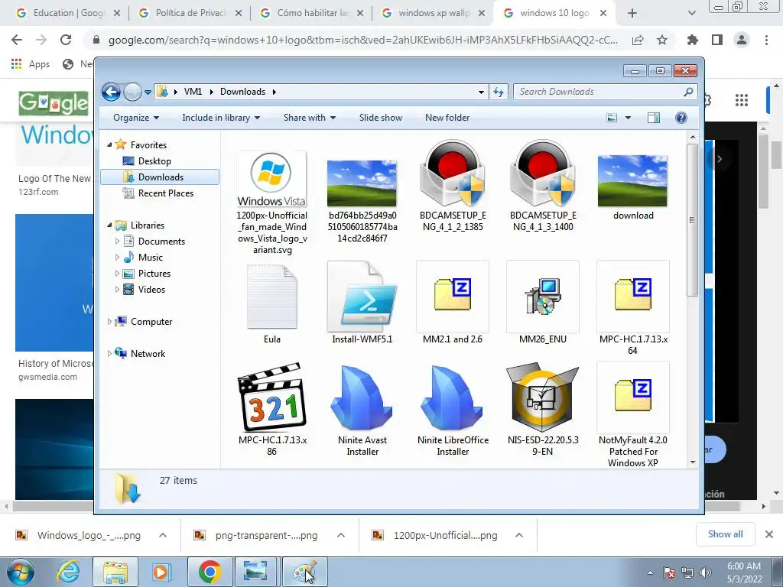Viewport: 783px width, 587px height.
Task: Select the MPC-HC.1.7.13.x86 media player icon
Action: point(272,397)
